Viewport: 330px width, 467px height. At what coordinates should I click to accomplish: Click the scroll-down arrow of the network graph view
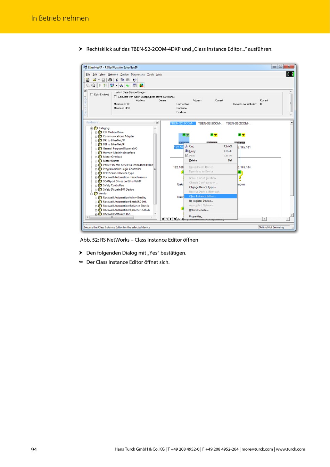tap(292, 215)
